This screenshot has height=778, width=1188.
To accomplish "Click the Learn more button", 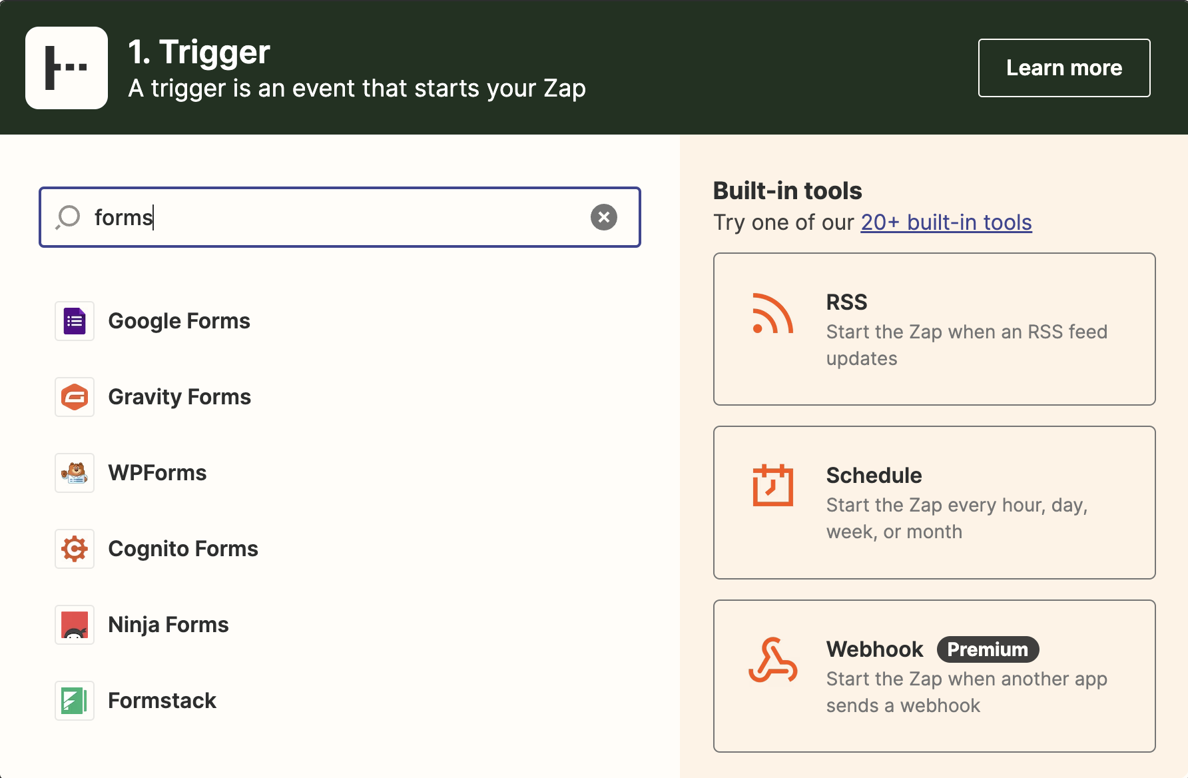I will click(1063, 67).
